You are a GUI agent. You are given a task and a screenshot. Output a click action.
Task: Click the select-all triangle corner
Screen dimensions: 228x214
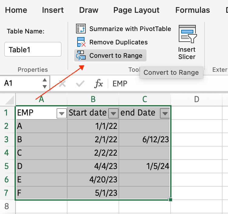pyautogui.click(x=10, y=100)
